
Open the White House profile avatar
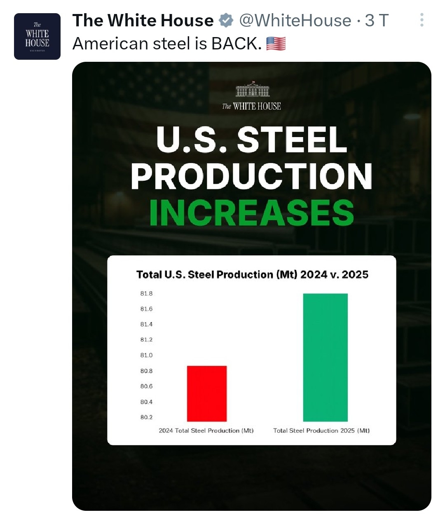click(x=37, y=36)
